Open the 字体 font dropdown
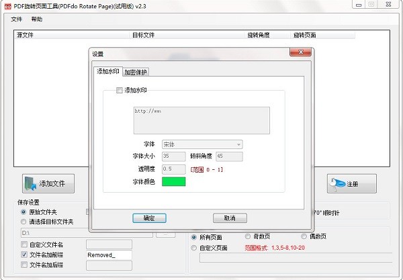 (x=202, y=144)
